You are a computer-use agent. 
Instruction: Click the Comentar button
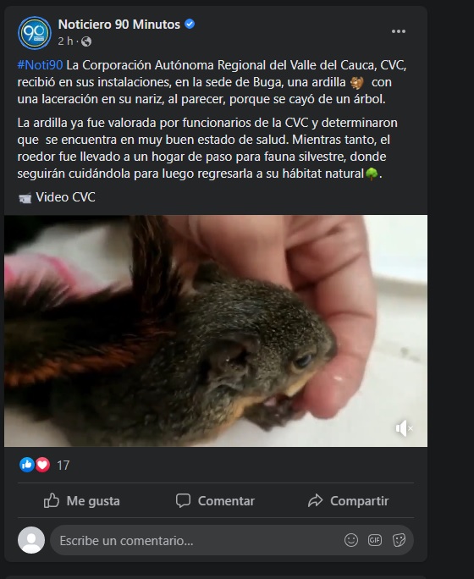click(x=215, y=501)
